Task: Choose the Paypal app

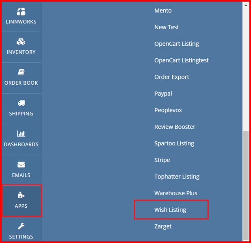Action: click(163, 94)
